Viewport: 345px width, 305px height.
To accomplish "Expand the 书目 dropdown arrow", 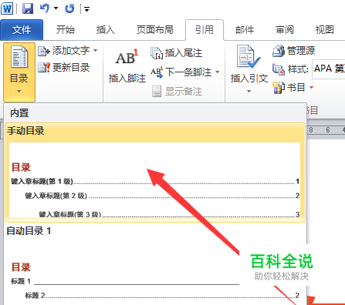I will 311,88.
